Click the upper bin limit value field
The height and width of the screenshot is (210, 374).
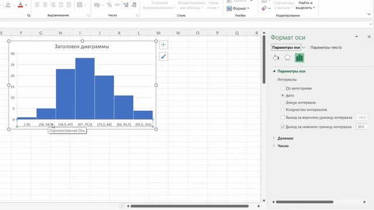pyautogui.click(x=362, y=117)
